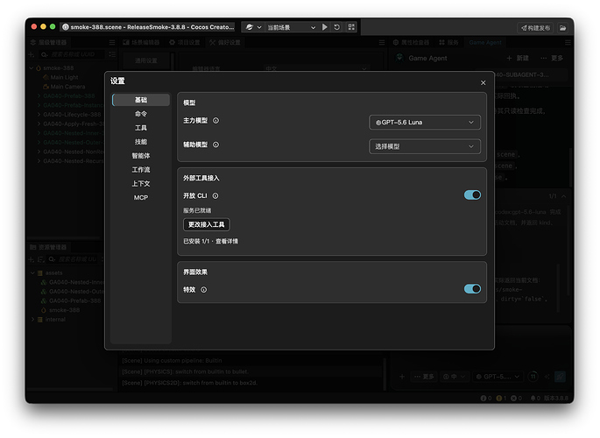This screenshot has width=600, height=438.
Task: Click the 更改接入工具 button
Action: pyautogui.click(x=206, y=224)
